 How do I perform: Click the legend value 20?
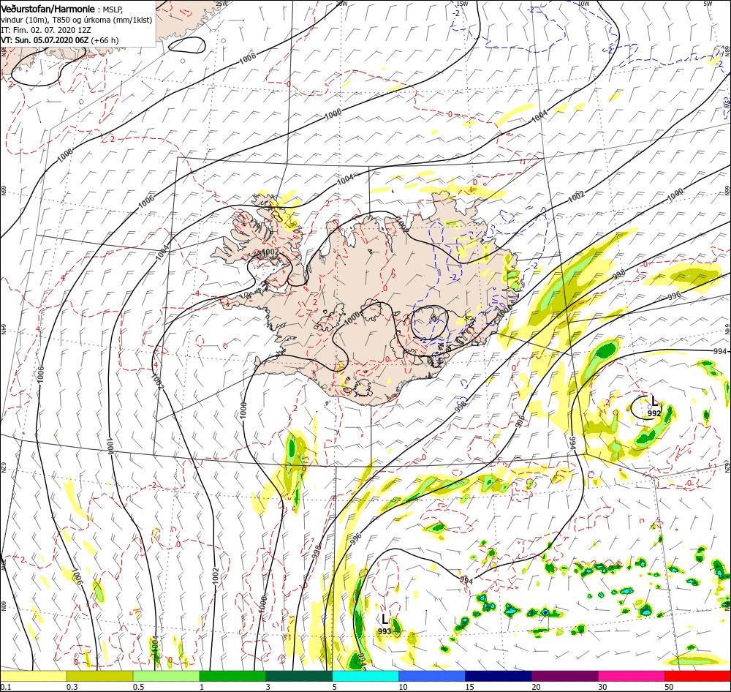click(536, 687)
